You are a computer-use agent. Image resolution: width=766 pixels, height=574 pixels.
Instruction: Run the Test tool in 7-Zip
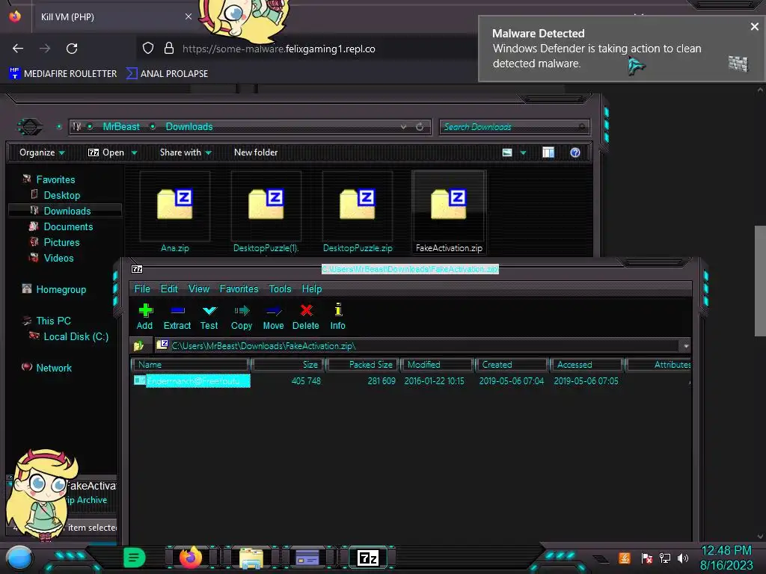pos(209,316)
